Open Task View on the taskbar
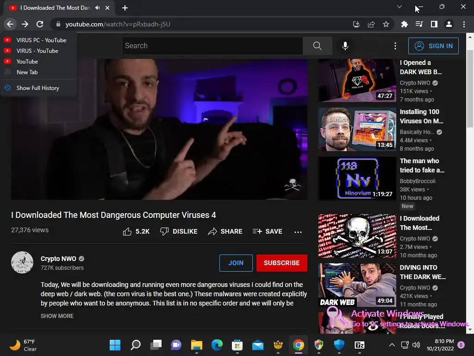Screen dimensions: 474x356 [156, 345]
